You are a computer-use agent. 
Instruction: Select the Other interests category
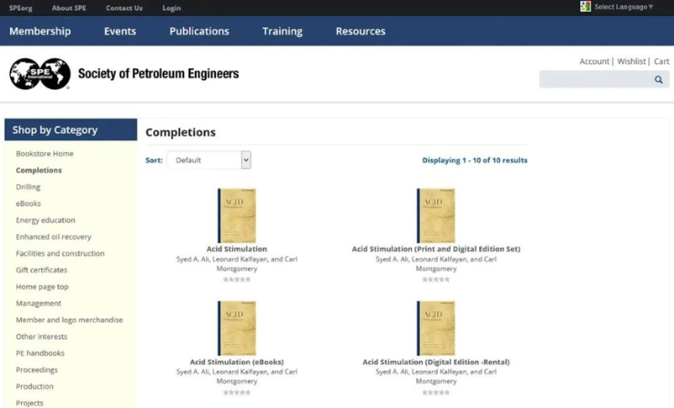click(42, 337)
